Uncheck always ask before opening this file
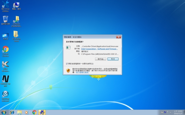The height and width of the screenshot is (115, 185). coord(67,64)
